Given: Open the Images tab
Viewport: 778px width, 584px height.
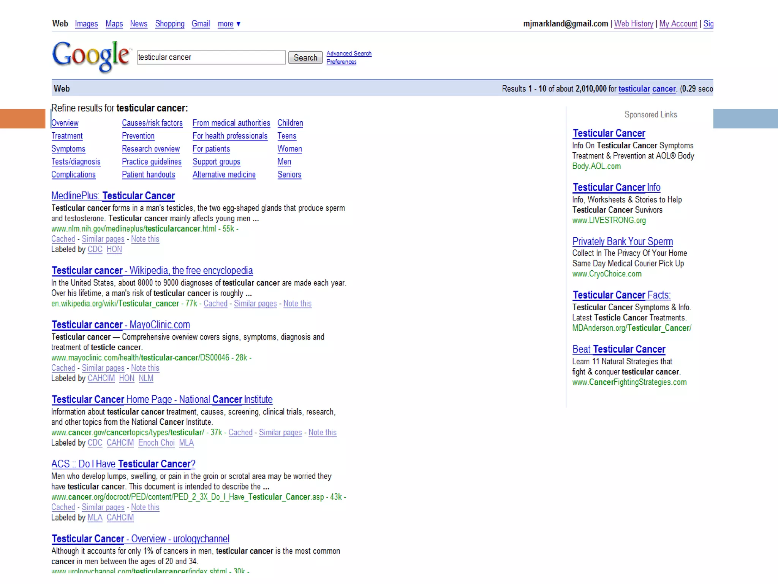Looking at the screenshot, I should (86, 24).
